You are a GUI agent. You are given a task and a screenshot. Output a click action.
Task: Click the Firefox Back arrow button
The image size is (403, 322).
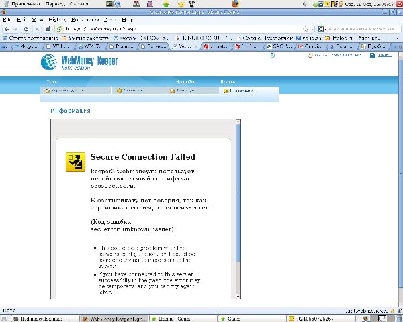tap(6, 30)
